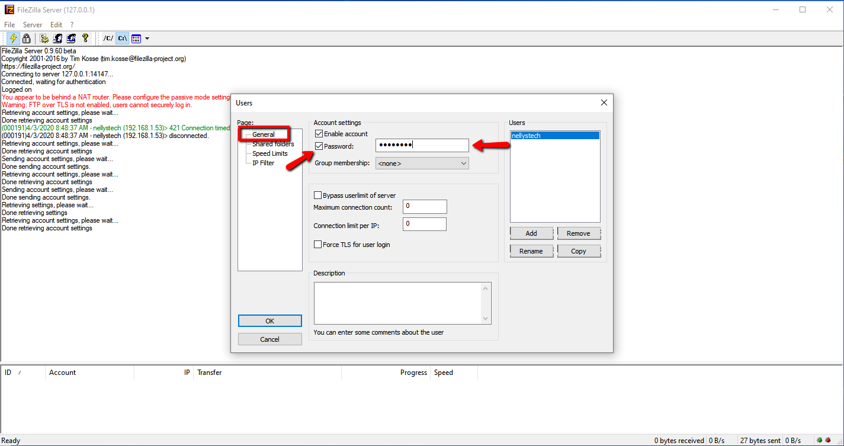Click the Add user button

[x=531, y=233]
